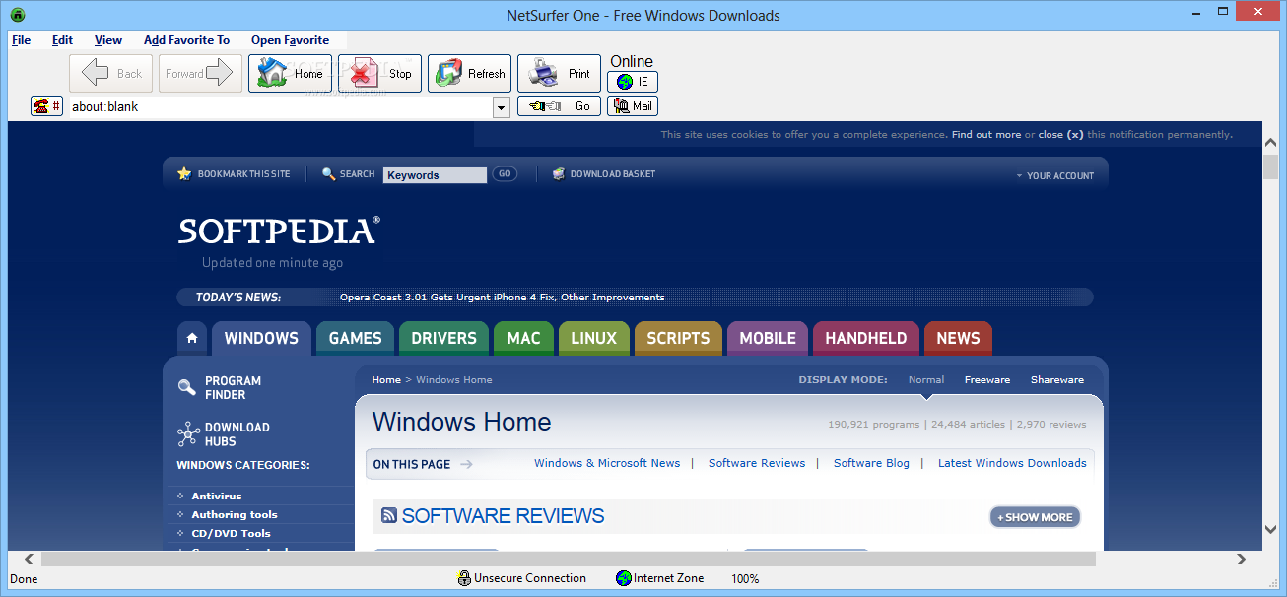Click the Keywords search field
This screenshot has width=1287, height=597.
(x=435, y=175)
